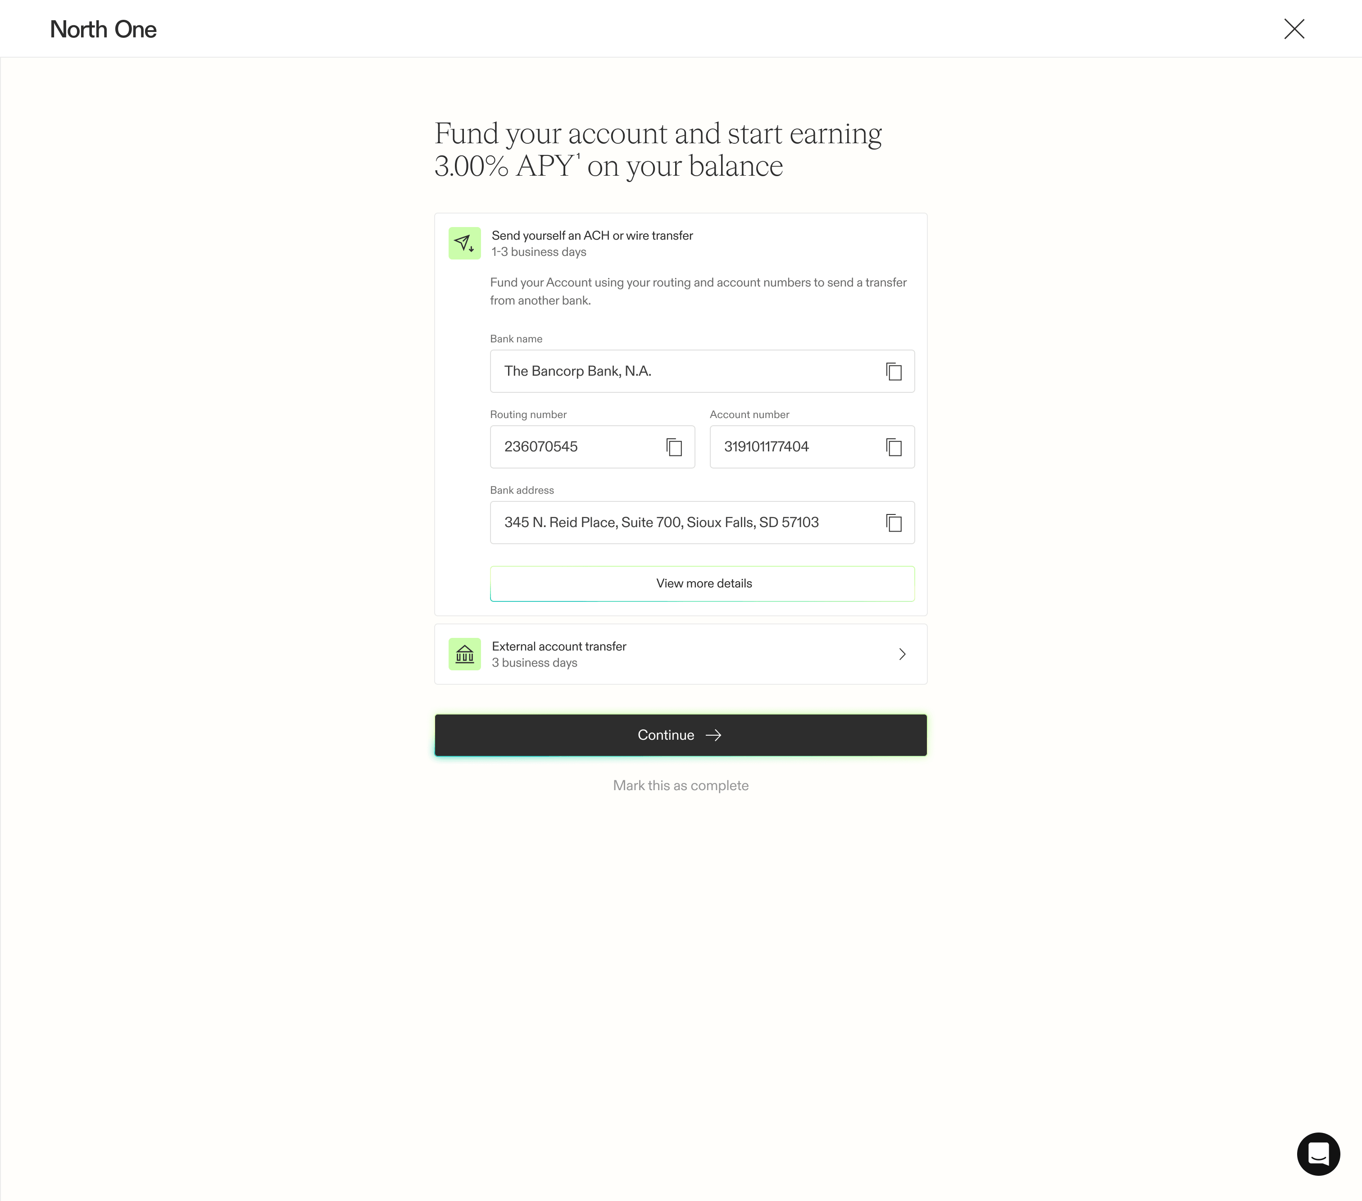Select the Account number field
Viewport: 1362px width, 1201px height.
pyautogui.click(x=812, y=446)
